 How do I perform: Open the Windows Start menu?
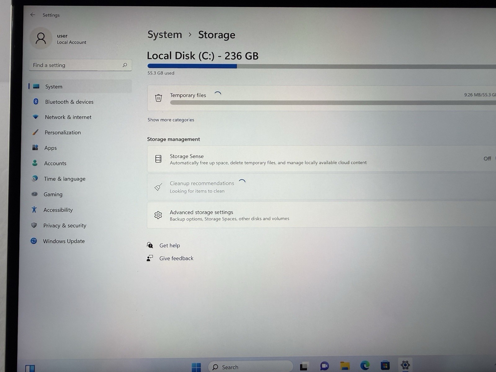pos(196,367)
